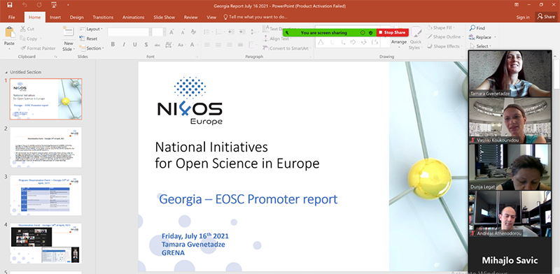This screenshot has width=560, height=274.
Task: Start presentation from beginning icon
Action: (54, 5)
